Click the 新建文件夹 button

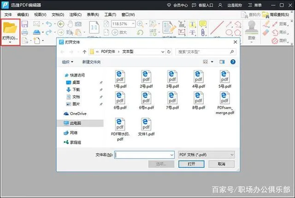pos(91,62)
